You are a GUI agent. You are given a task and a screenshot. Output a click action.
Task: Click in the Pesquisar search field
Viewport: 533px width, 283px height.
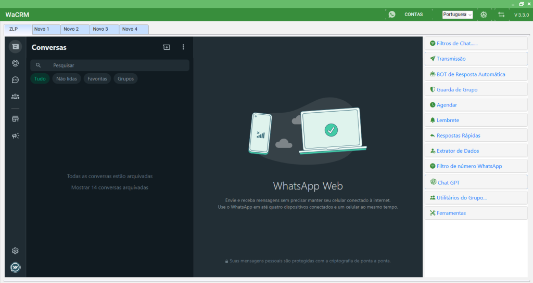tap(110, 65)
